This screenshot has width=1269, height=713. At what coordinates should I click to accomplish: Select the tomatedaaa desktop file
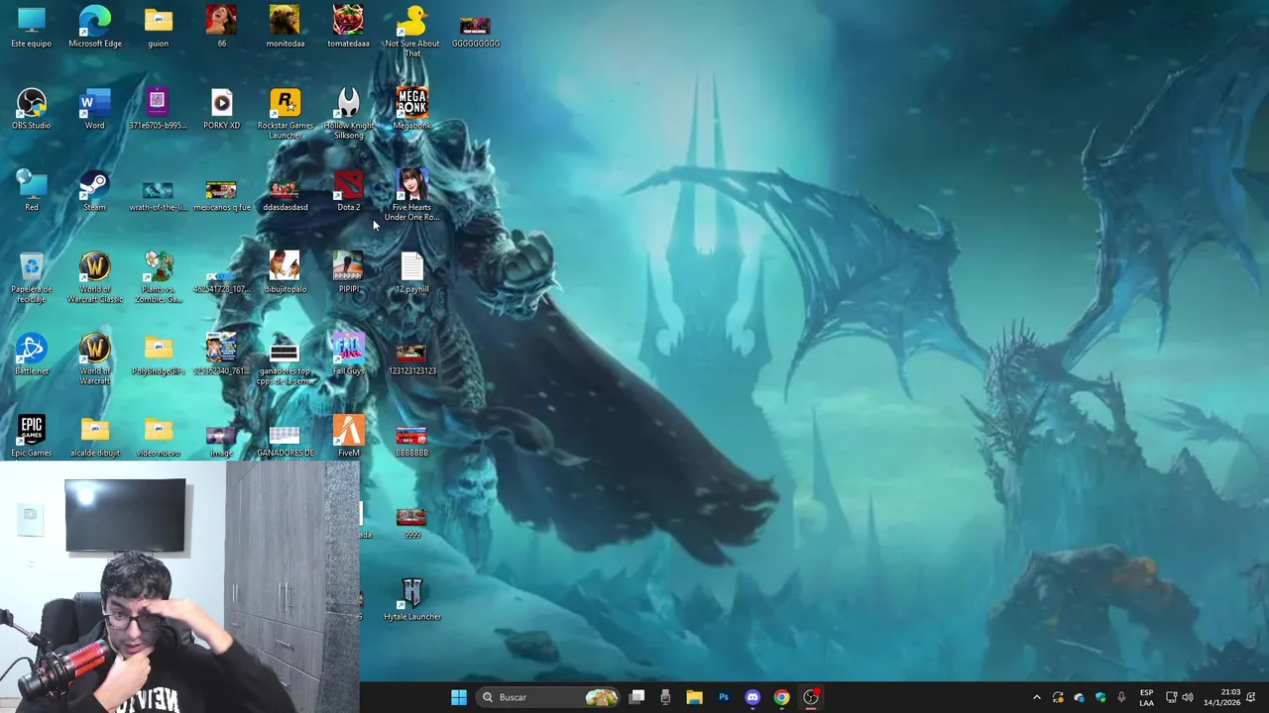[348, 27]
